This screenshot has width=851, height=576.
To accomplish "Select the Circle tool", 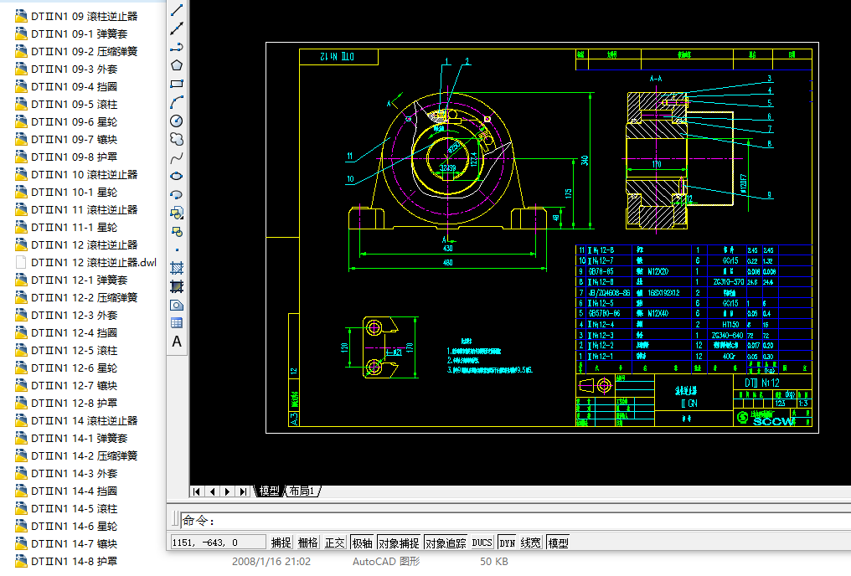I will pos(177,121).
